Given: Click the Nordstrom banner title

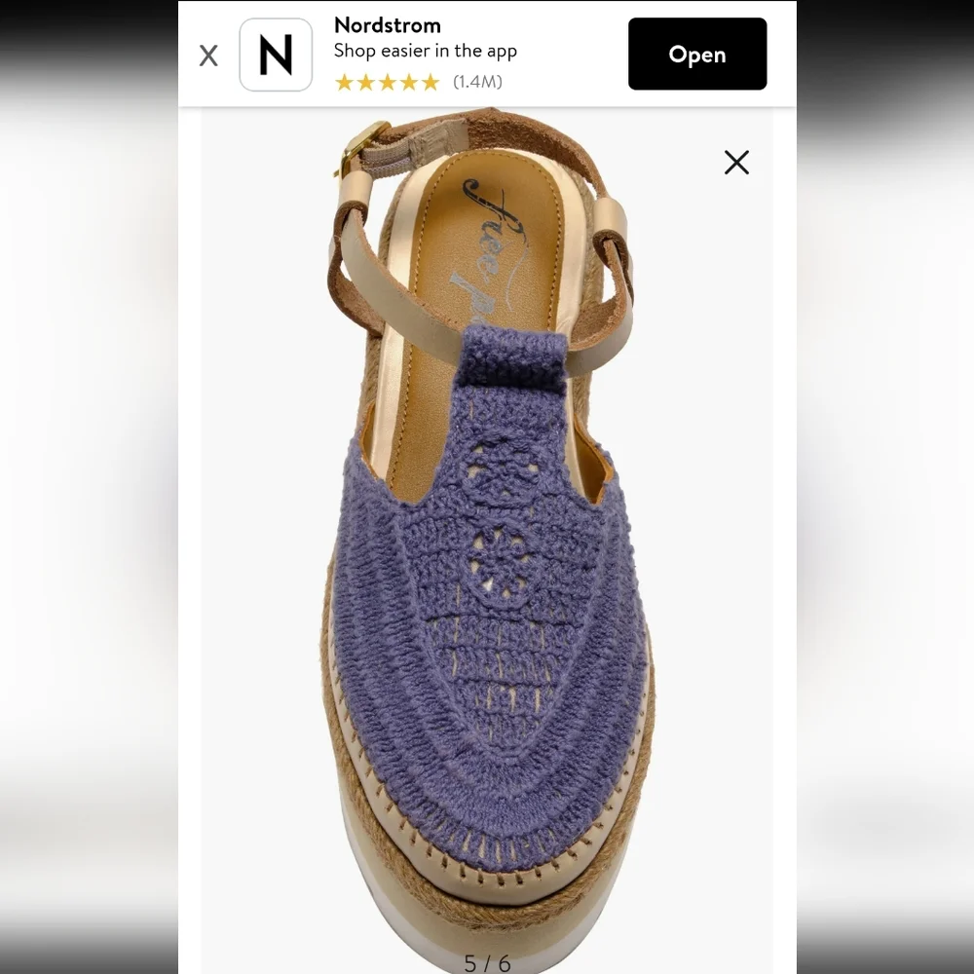Looking at the screenshot, I should tap(388, 25).
